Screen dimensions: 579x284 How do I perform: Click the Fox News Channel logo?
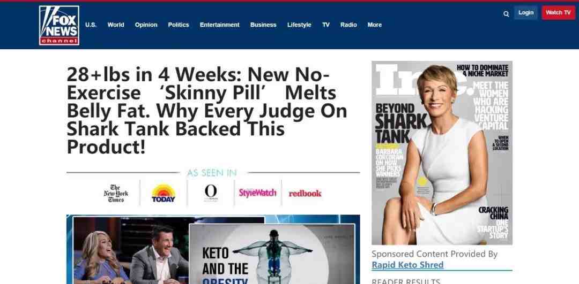[x=59, y=26]
